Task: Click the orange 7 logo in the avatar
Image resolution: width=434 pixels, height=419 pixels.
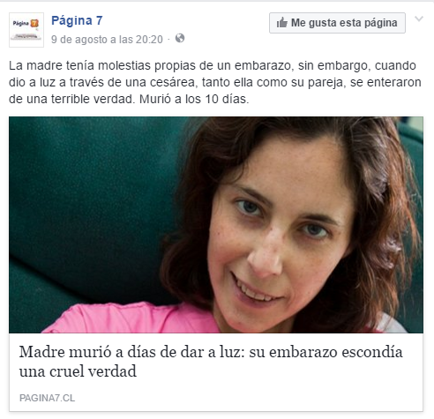Action: (x=34, y=23)
